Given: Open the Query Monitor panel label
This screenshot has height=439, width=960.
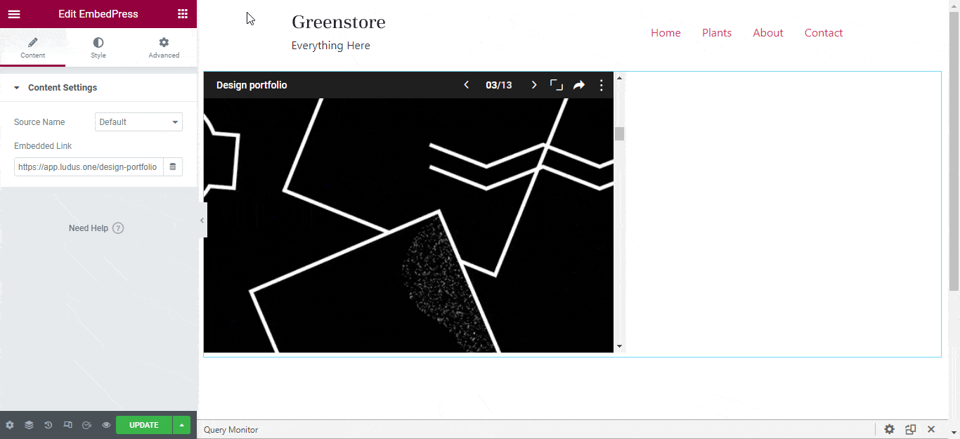Looking at the screenshot, I should (x=231, y=430).
